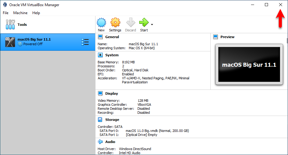Open the Audio section header
This screenshot has height=155, width=288.
pyautogui.click(x=110, y=142)
